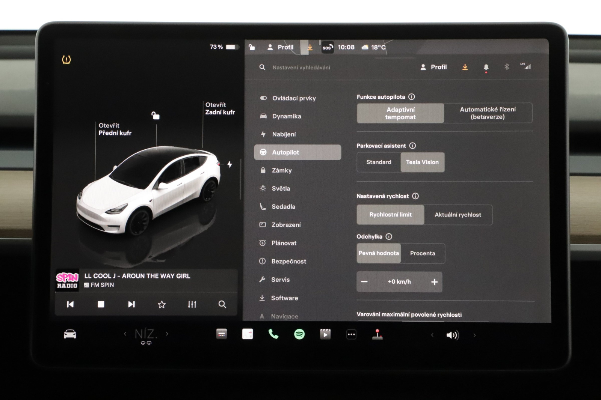Tap software download arrow in settings header
This screenshot has width=601, height=400.
pyautogui.click(x=465, y=67)
